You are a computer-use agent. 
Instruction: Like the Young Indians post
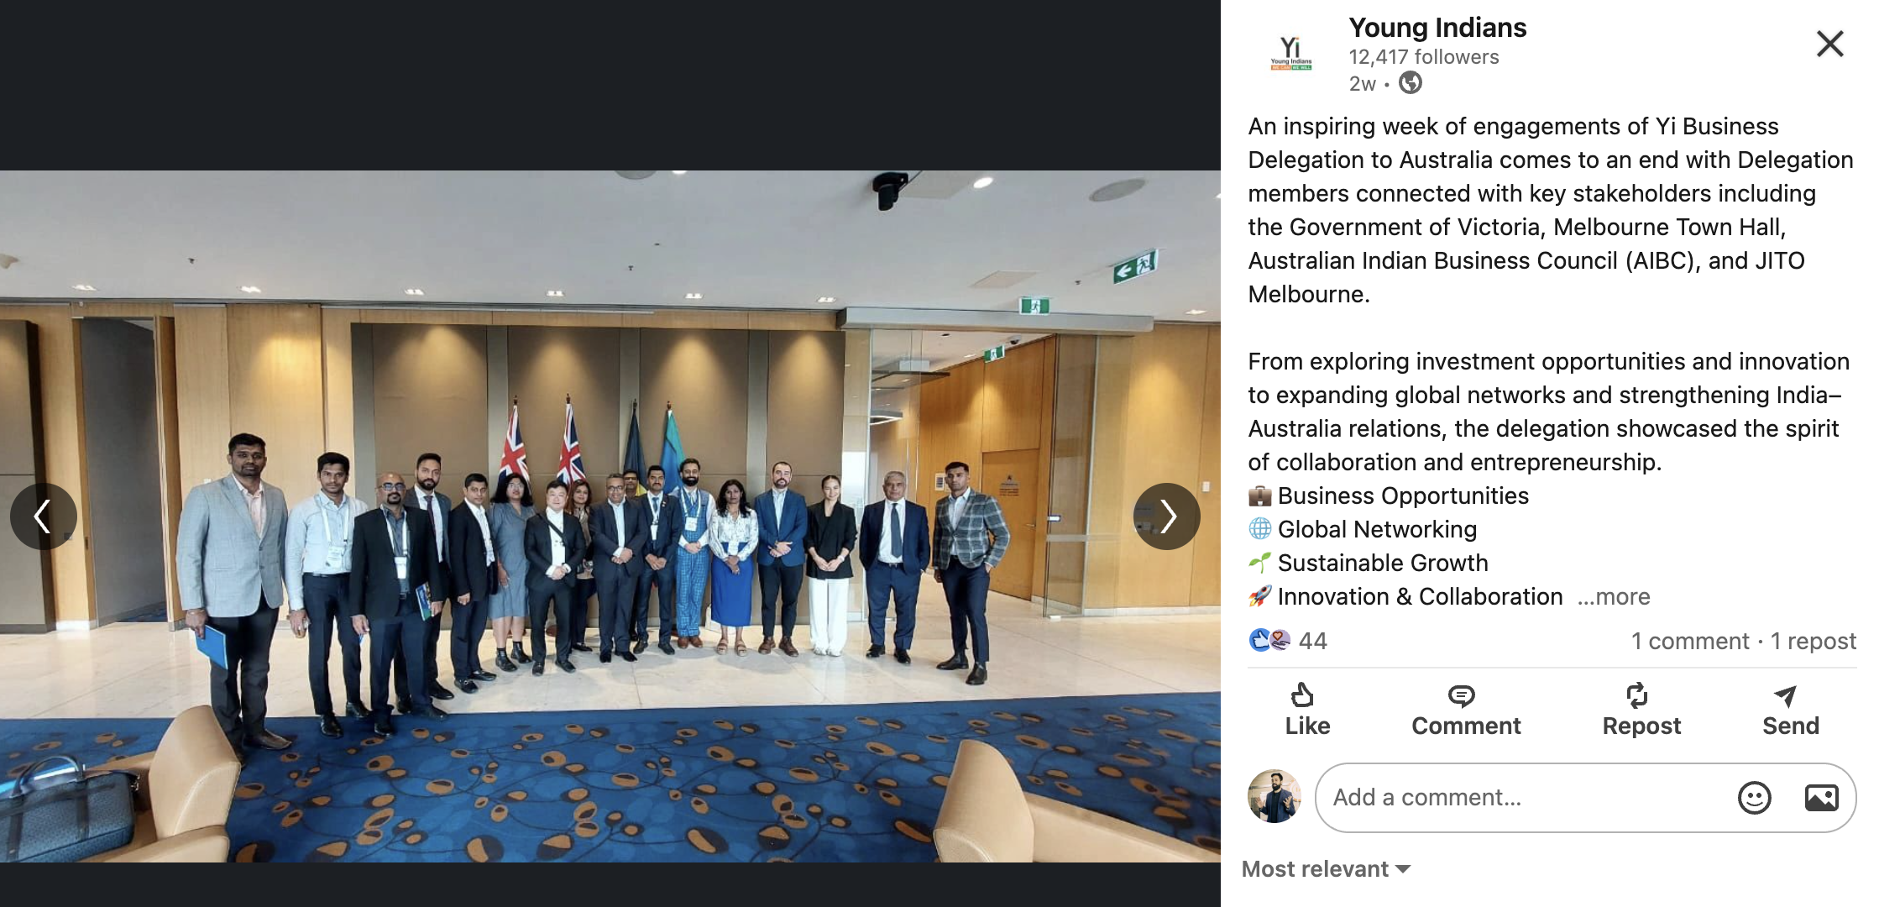(x=1307, y=710)
